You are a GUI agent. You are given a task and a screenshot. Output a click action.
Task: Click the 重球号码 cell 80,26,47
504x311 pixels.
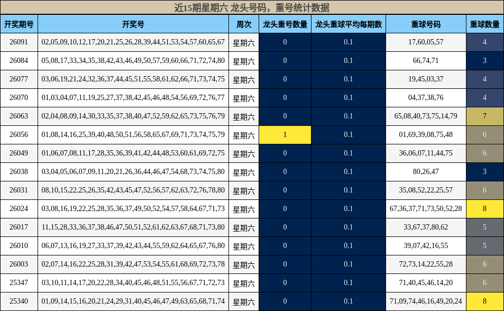pos(426,171)
